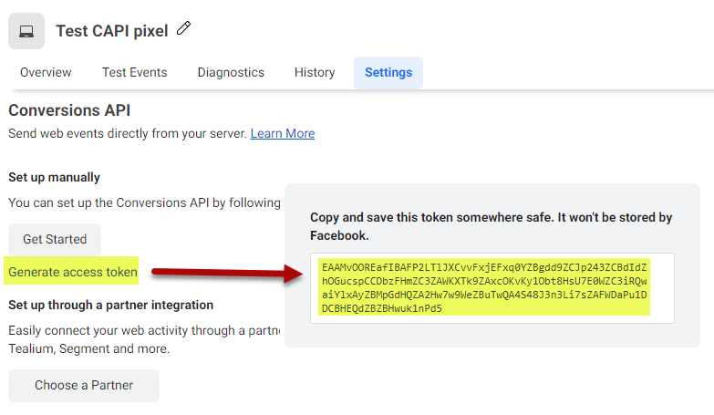This screenshot has width=714, height=415.
Task: Click the laptop pixel icon
Action: tap(26, 31)
